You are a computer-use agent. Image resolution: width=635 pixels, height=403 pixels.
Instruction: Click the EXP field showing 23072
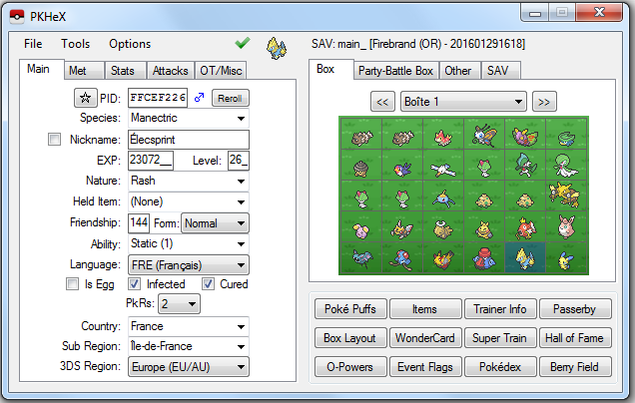coord(151,161)
